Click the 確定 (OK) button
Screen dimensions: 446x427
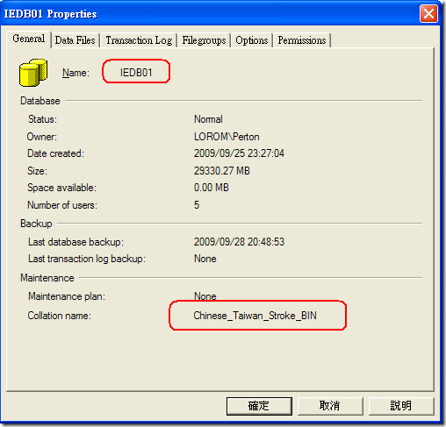259,406
